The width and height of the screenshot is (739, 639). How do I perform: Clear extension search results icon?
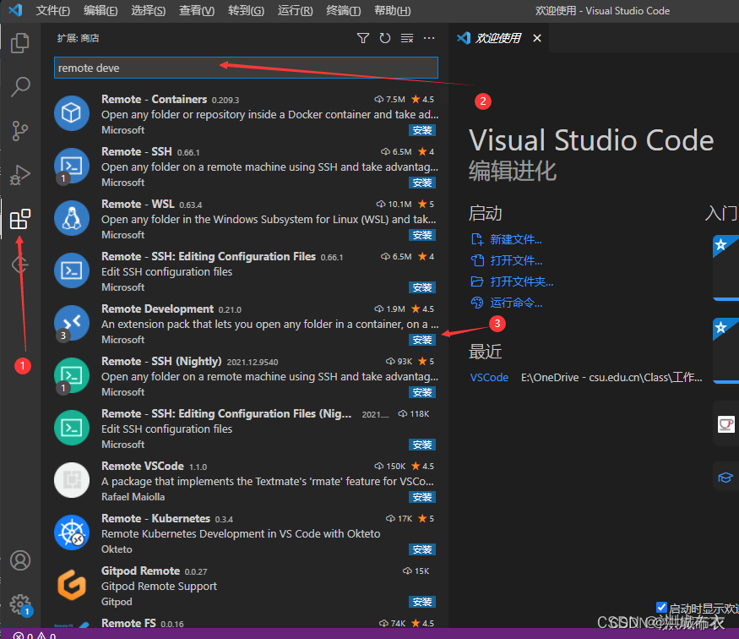click(x=407, y=38)
